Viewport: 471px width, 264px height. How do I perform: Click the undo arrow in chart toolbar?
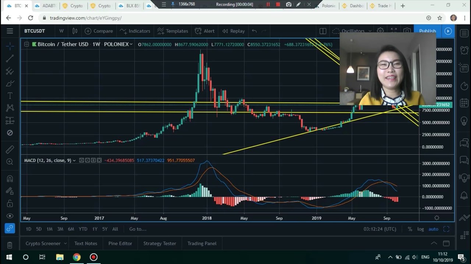(x=254, y=31)
